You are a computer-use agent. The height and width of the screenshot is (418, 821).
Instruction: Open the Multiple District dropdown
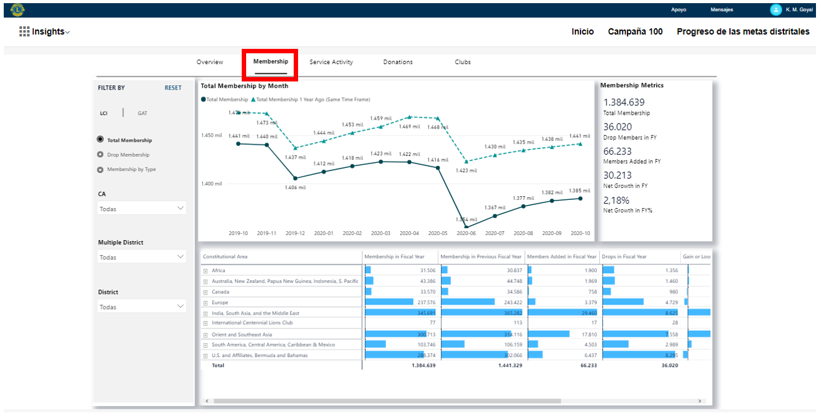[142, 257]
